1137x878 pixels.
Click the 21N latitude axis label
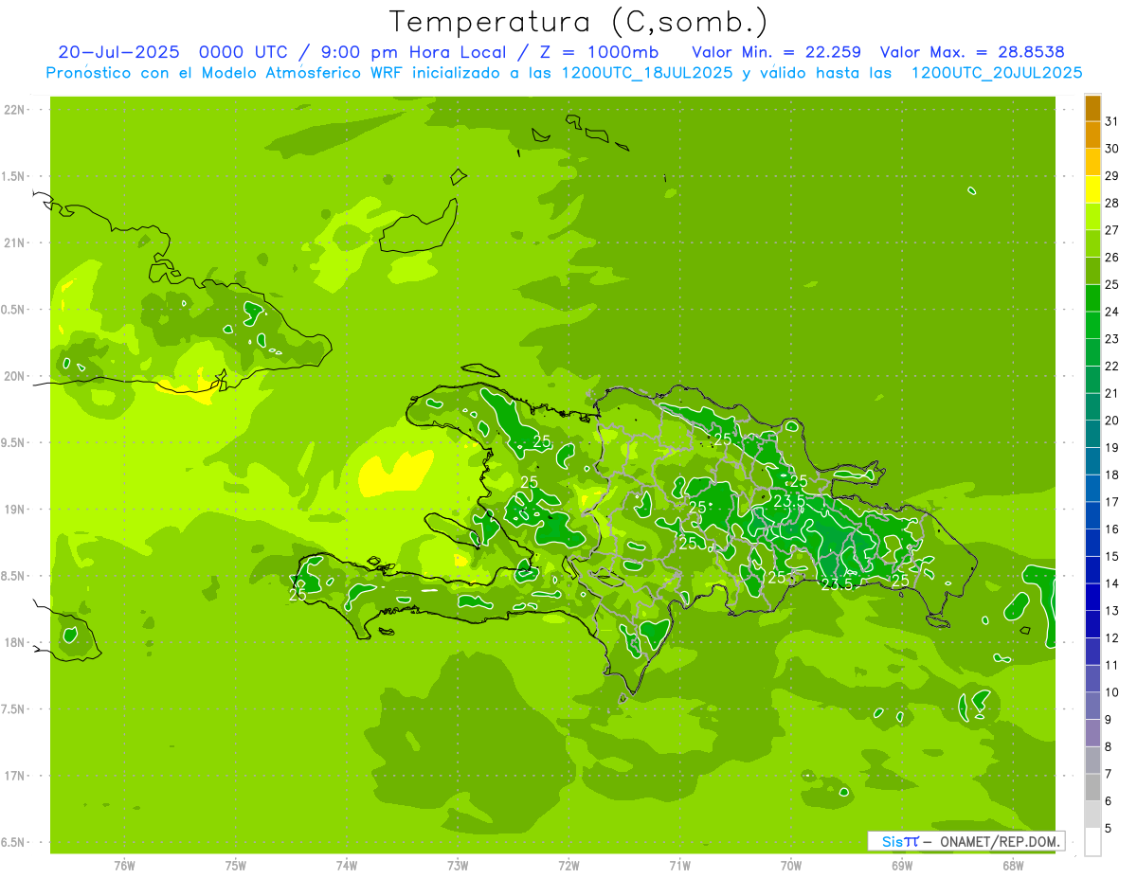(14, 242)
